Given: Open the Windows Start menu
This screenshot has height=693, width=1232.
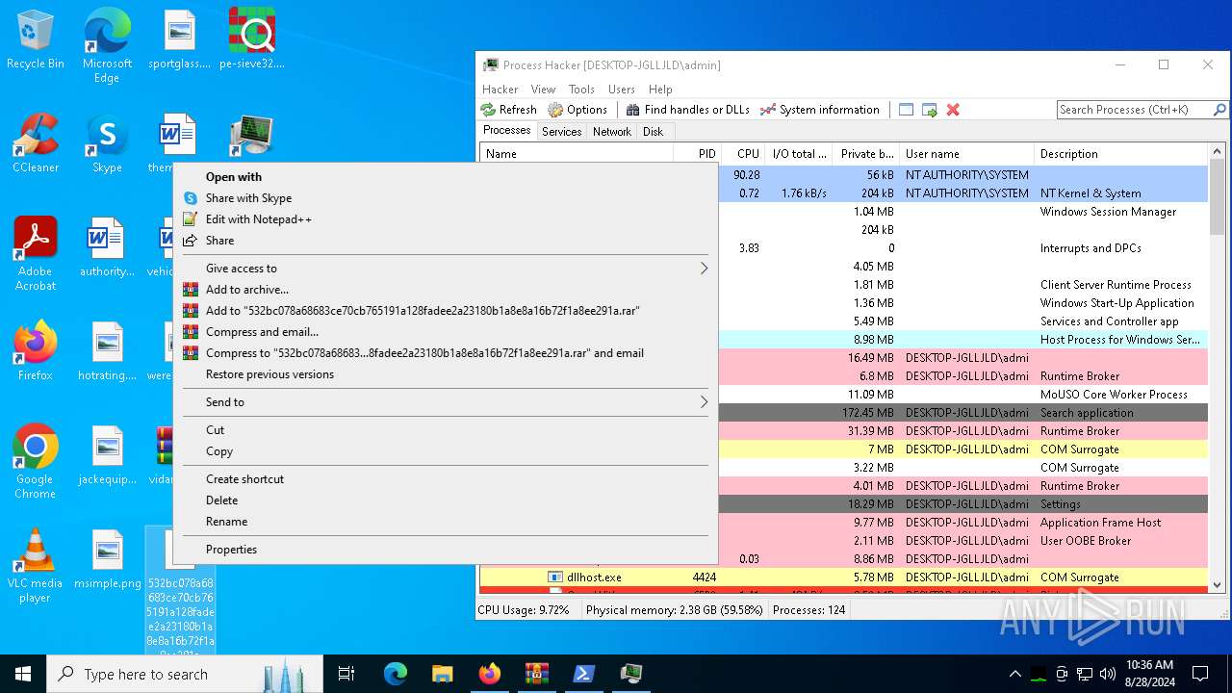Looking at the screenshot, I should (23, 674).
